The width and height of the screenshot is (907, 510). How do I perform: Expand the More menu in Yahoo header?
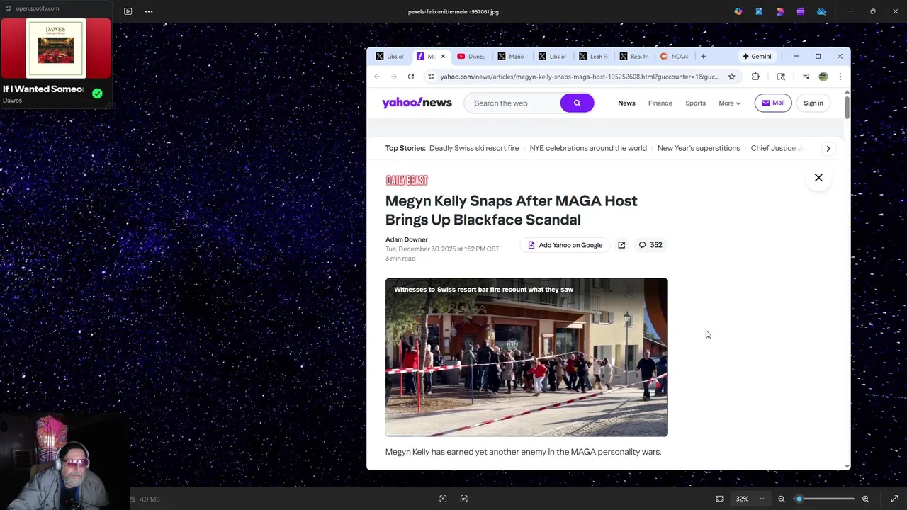[729, 103]
